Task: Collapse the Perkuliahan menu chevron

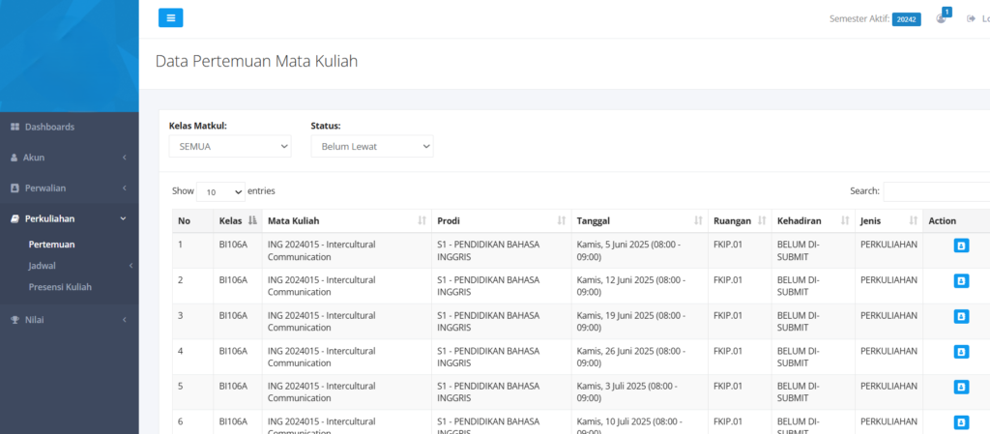Action: click(123, 218)
